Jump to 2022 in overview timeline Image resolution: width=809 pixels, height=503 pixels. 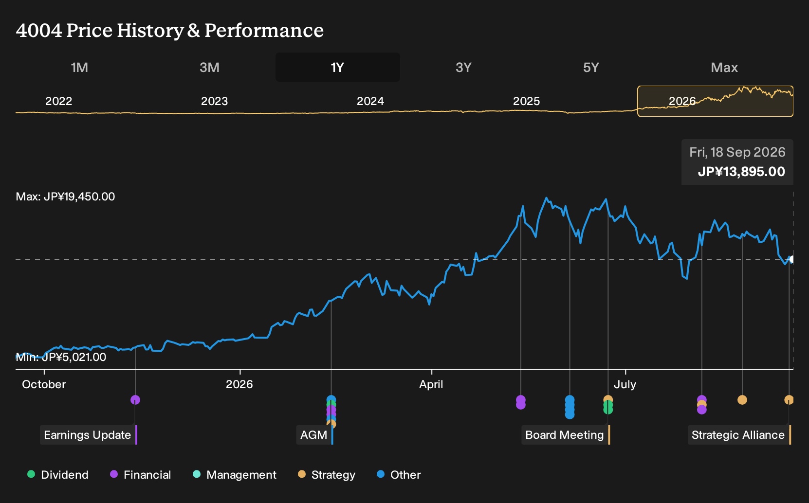point(59,101)
